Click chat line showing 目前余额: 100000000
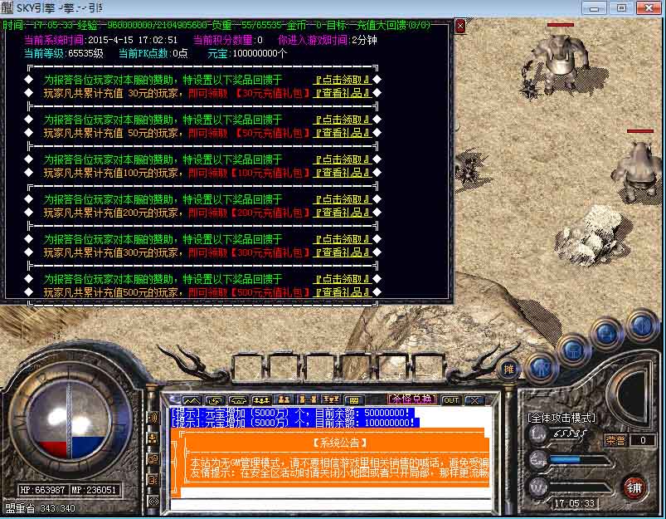 [x=294, y=423]
